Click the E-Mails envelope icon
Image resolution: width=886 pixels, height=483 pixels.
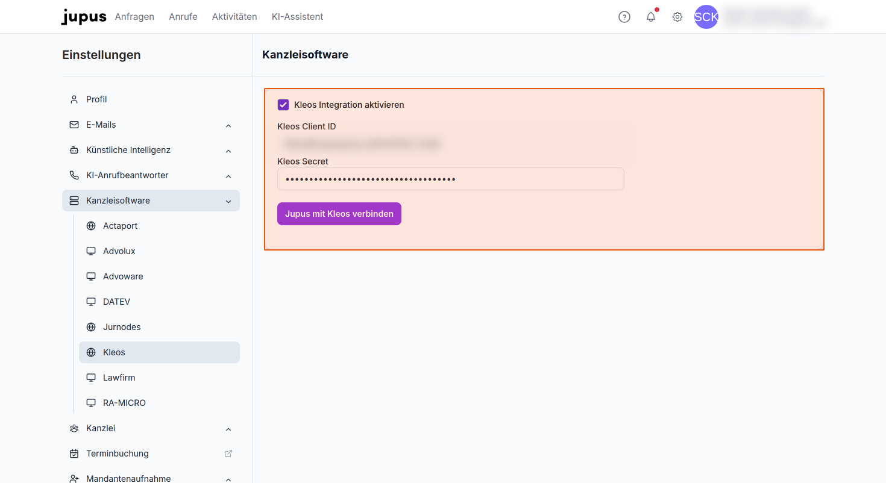click(74, 125)
